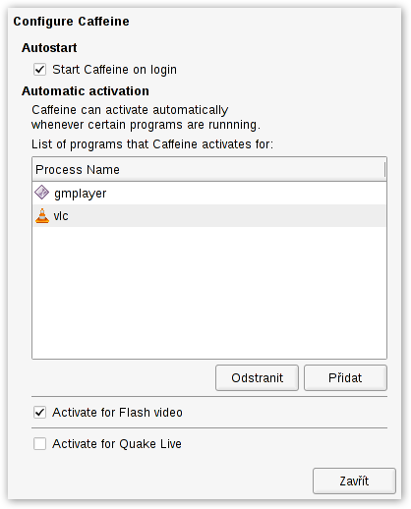Click the 'List of programs that Caffeine activates for' label
Viewport: 411px width, 509px height.
tap(152, 144)
